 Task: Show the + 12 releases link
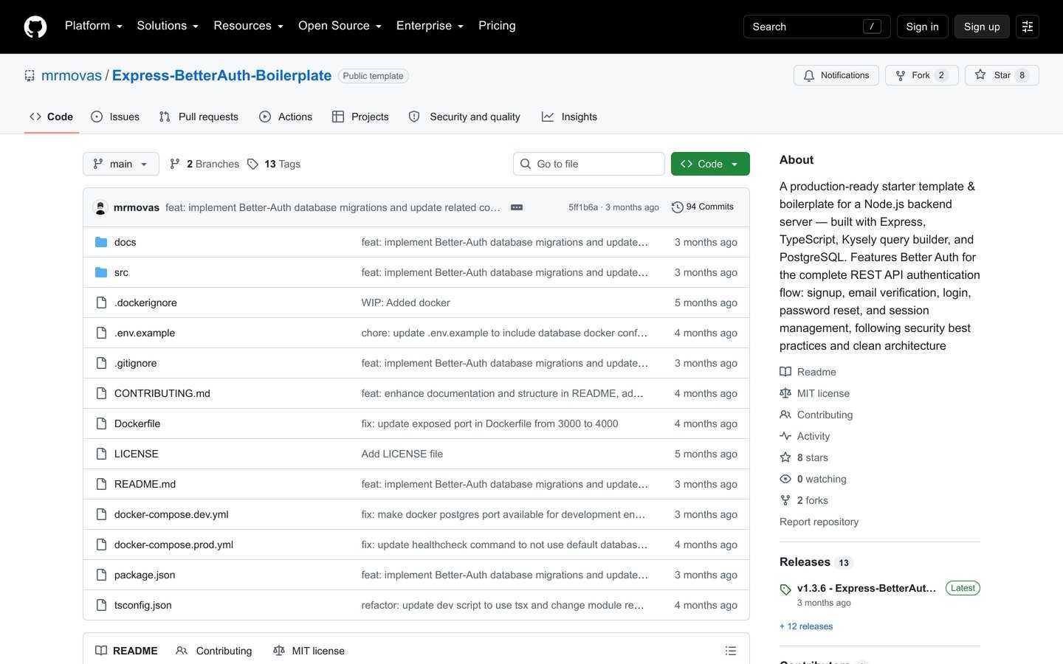point(806,626)
